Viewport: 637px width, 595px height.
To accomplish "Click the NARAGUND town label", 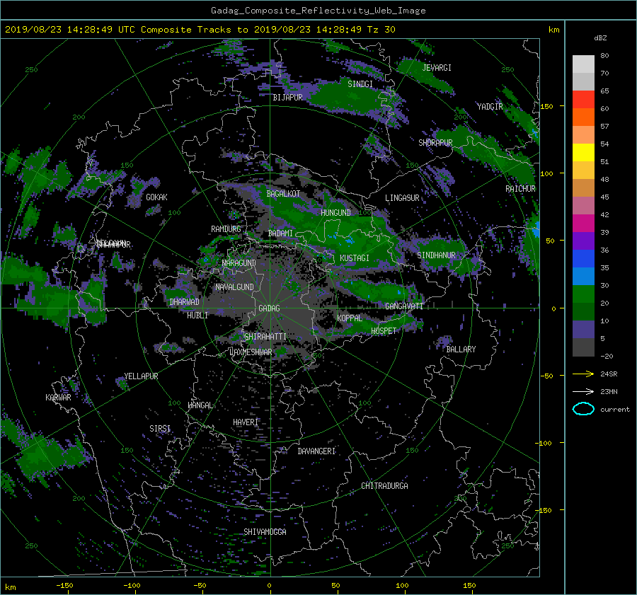I will pos(239,263).
